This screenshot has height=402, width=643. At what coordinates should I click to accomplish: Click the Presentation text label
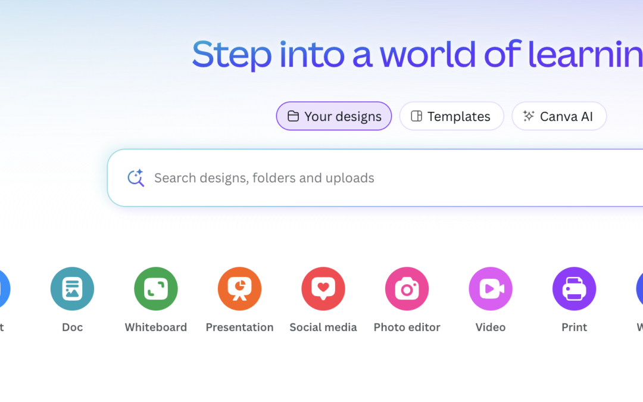click(x=239, y=327)
